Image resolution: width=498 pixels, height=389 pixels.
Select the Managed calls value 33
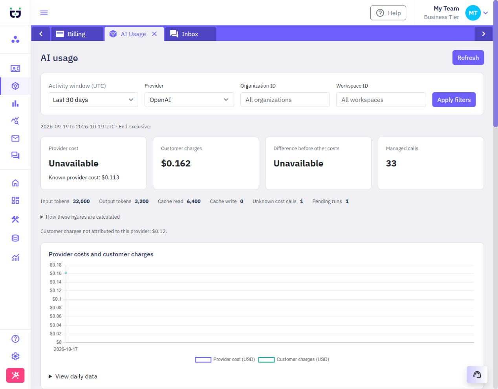pos(391,163)
